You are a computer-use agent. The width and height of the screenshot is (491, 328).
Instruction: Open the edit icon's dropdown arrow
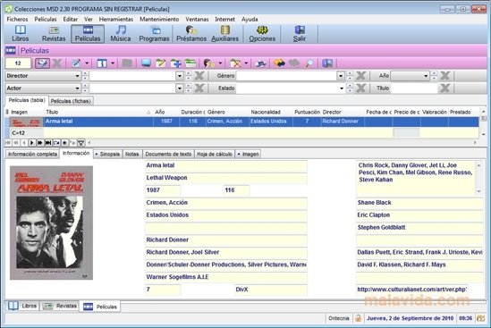click(x=87, y=63)
